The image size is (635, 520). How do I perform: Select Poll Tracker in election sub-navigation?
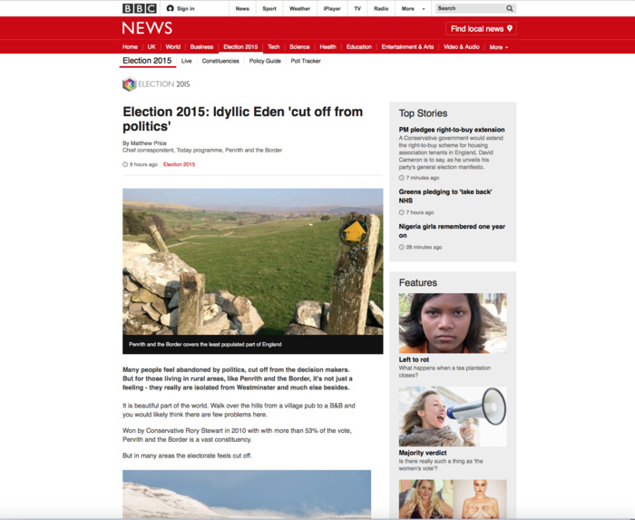coord(306,61)
